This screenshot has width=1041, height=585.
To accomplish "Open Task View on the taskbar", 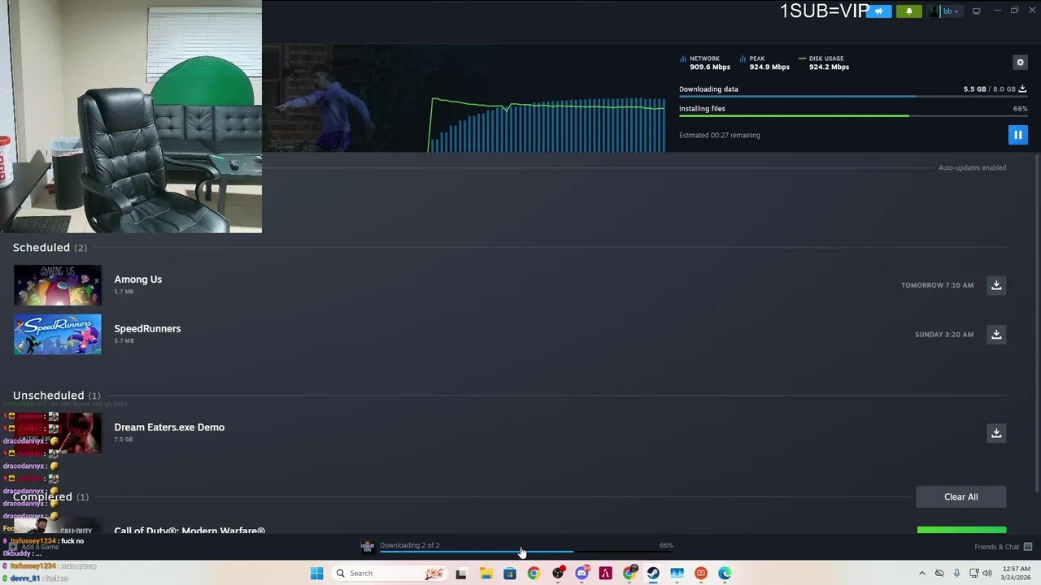I will click(461, 574).
